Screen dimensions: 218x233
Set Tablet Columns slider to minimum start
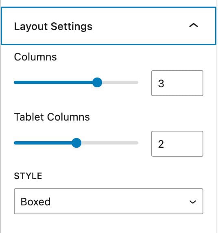coord(15,143)
